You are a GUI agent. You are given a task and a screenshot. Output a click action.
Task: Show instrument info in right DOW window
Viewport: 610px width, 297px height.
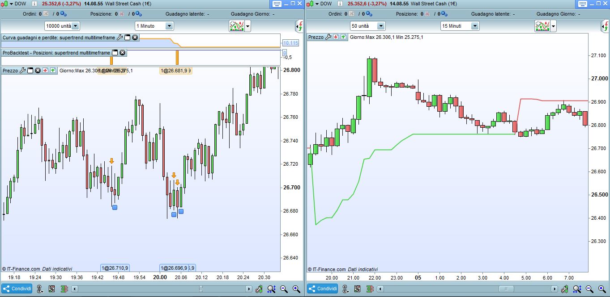coord(340,4)
